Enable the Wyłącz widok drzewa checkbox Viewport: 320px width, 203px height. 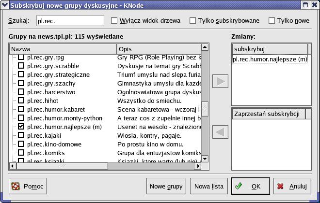tap(114, 21)
